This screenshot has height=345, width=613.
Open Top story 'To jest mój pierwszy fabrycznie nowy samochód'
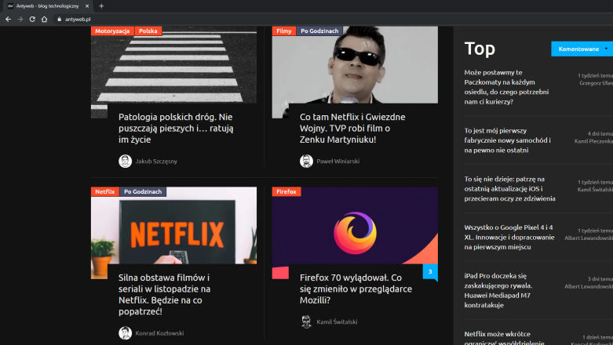pyautogui.click(x=508, y=140)
